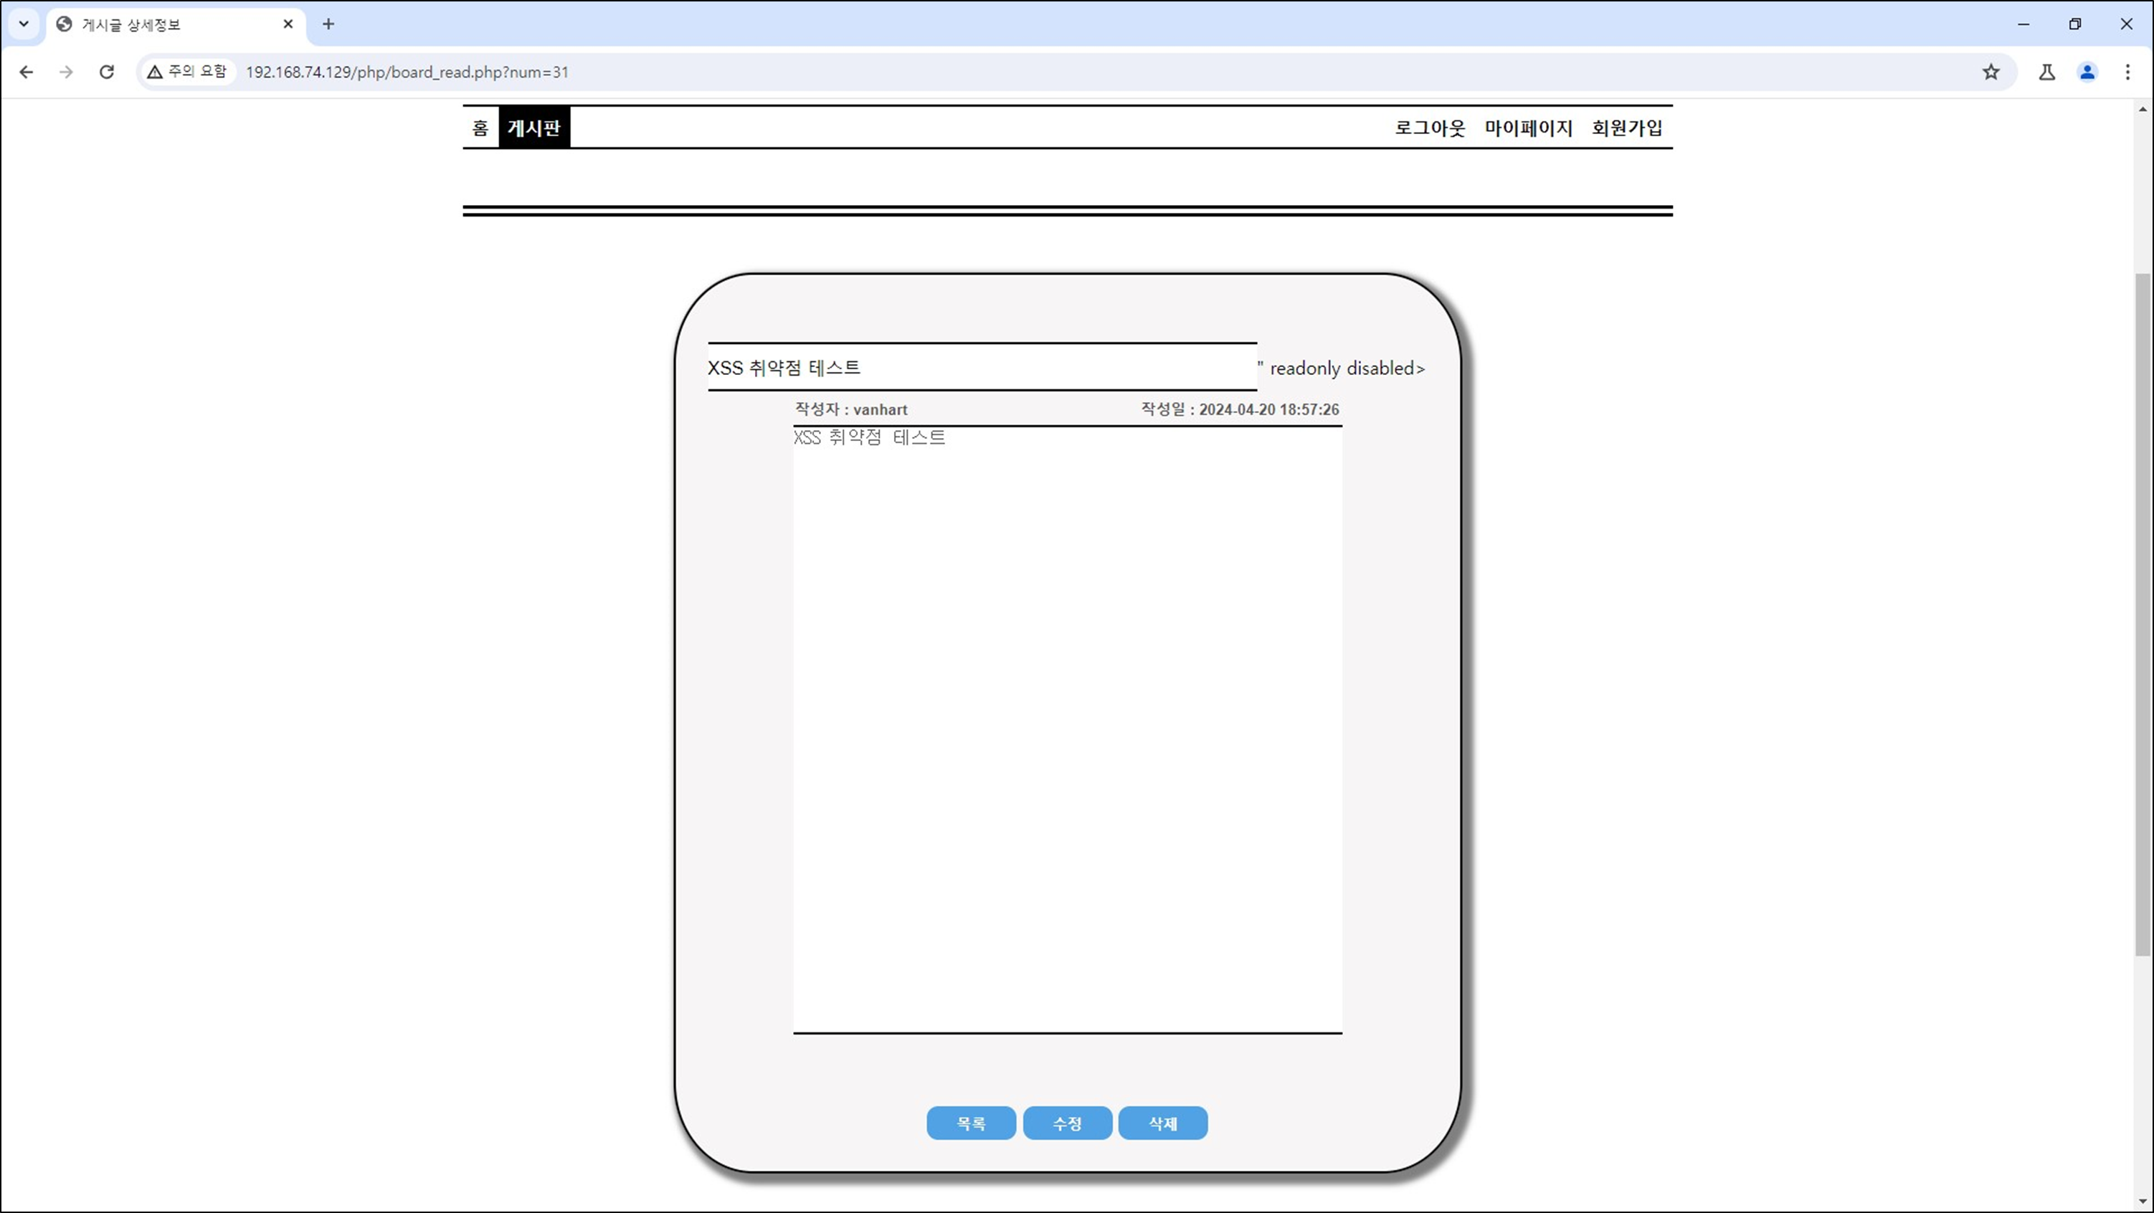The image size is (2154, 1213).
Task: Open the tab search dropdown arrow
Action: click(24, 24)
